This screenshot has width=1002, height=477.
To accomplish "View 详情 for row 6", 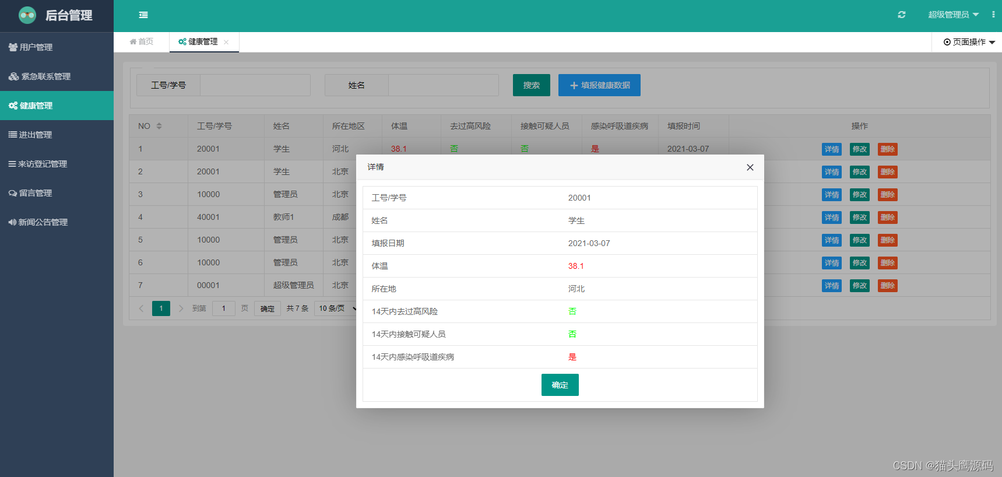I will tap(832, 263).
